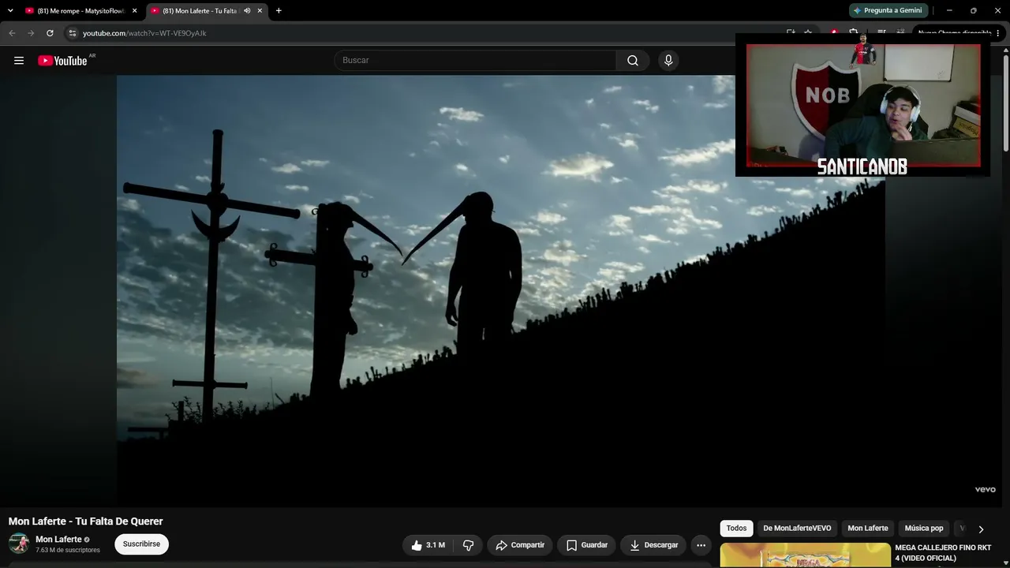This screenshot has width=1010, height=568.
Task: Dislike the video with thumbs down
Action: (x=468, y=545)
